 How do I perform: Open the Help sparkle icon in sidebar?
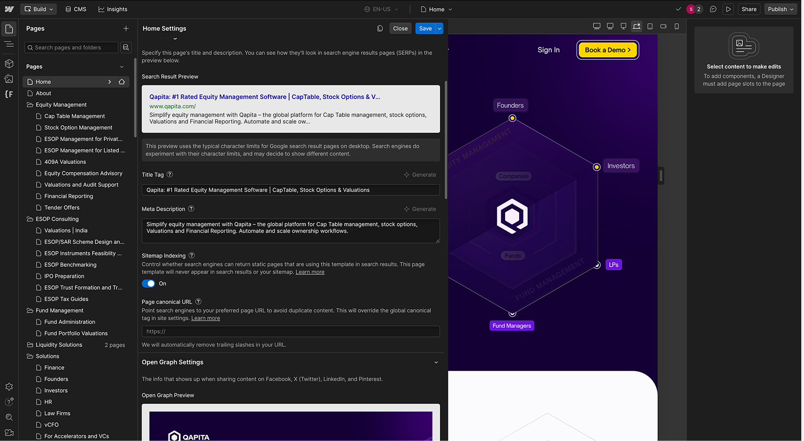[9, 402]
